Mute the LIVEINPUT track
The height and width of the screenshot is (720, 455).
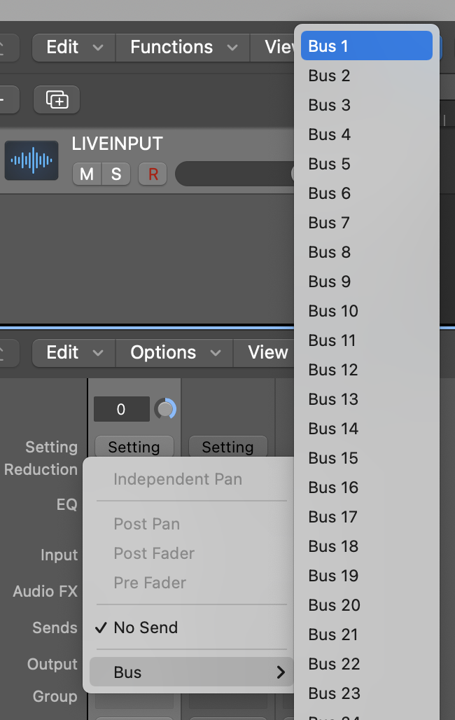87,174
